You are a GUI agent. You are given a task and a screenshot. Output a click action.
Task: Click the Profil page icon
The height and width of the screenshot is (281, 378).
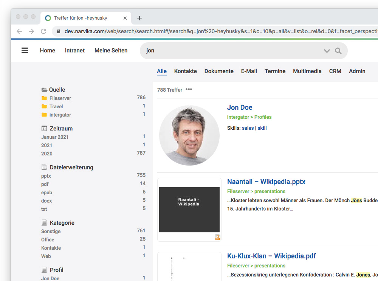44,270
